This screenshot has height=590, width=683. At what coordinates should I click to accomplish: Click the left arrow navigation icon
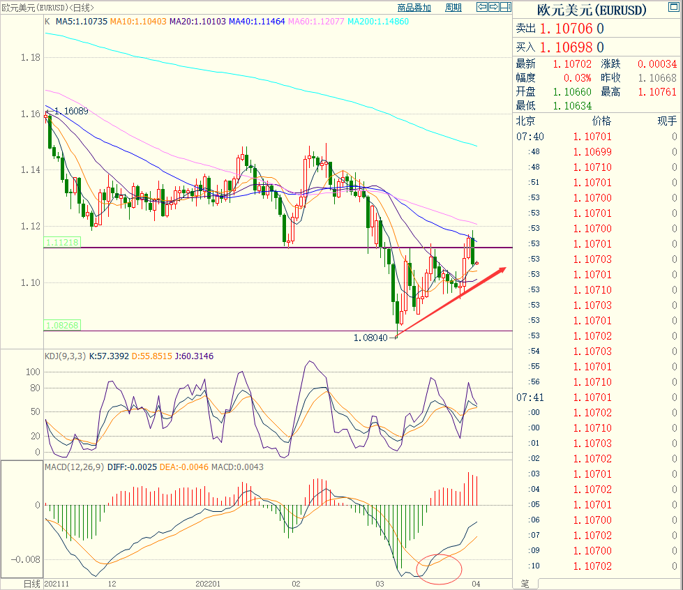tap(482, 8)
